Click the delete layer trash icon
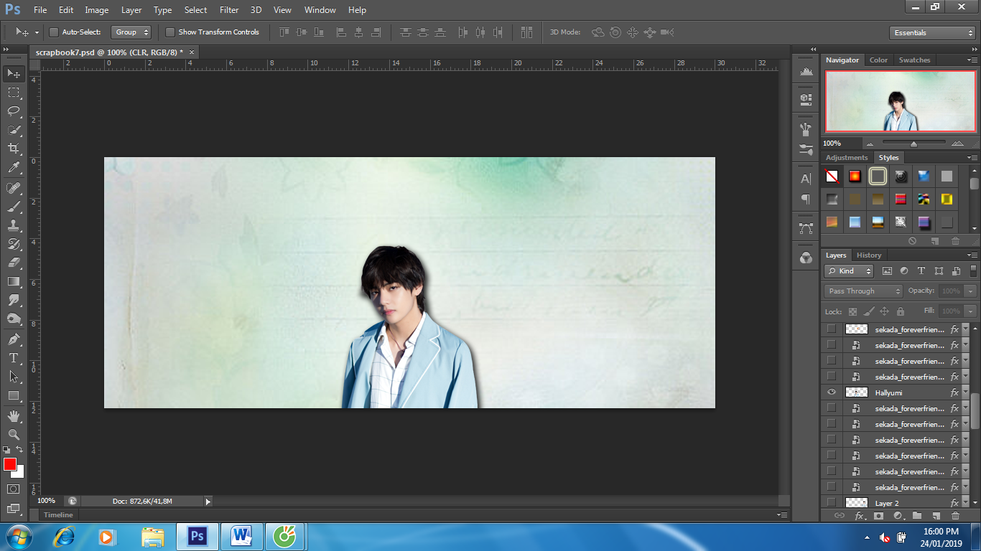This screenshot has width=981, height=551. click(955, 516)
